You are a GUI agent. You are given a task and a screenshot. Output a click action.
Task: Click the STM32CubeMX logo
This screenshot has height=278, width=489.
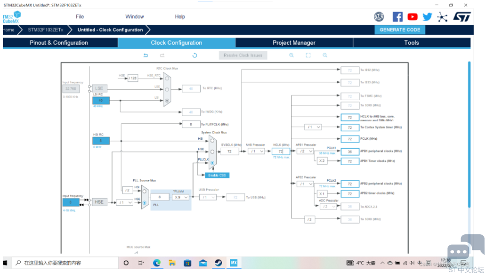(12, 17)
